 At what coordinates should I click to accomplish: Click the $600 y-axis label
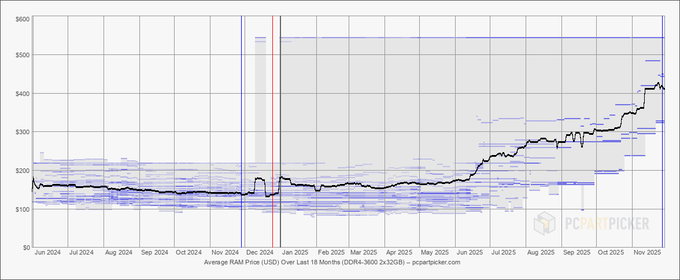pyautogui.click(x=23, y=19)
